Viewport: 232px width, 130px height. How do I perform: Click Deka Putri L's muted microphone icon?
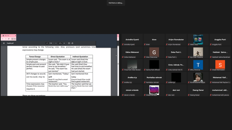pos(167,57)
